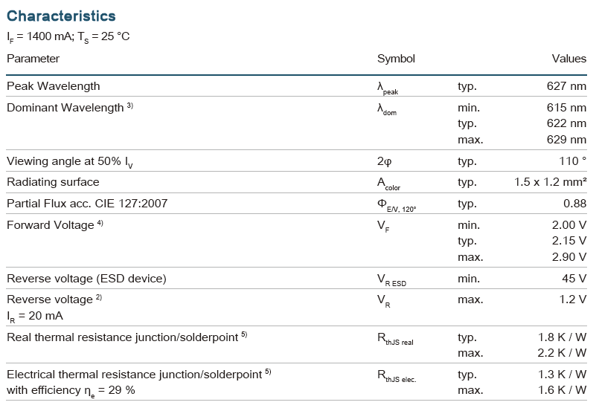Open footnote 3 next to Dominant Wavelength

(129, 106)
